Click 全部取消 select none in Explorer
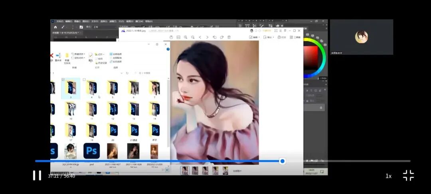The height and width of the screenshot is (194, 431). point(116,58)
